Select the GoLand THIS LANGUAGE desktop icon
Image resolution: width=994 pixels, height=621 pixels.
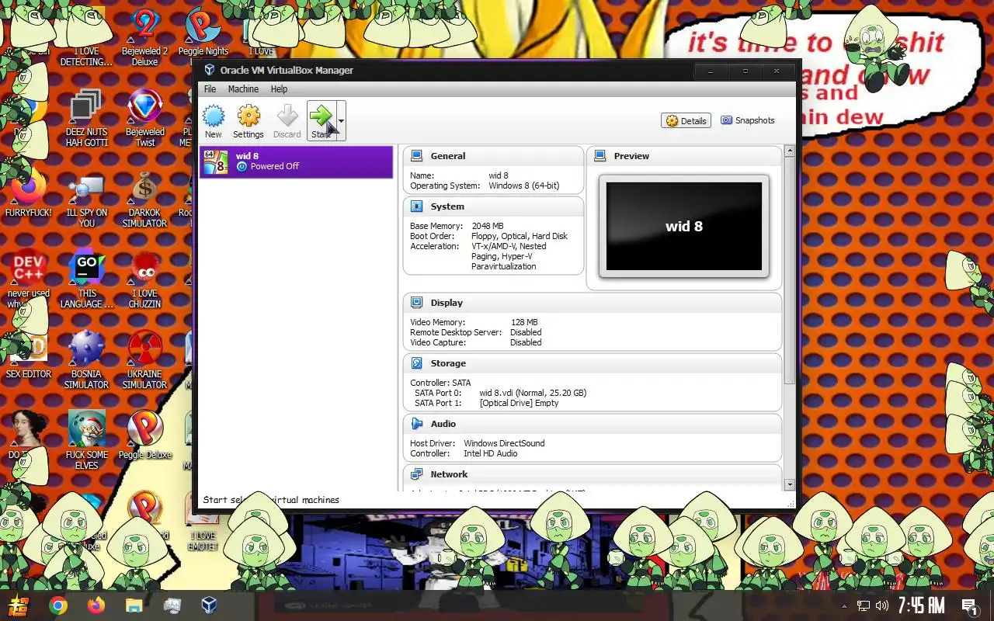(x=86, y=279)
